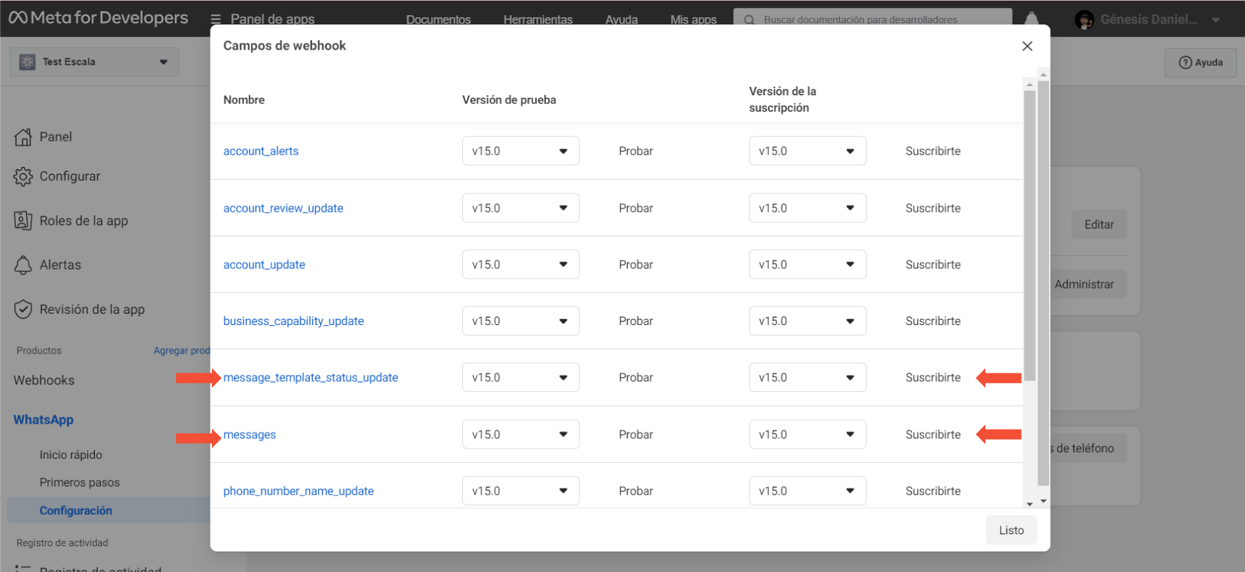Image resolution: width=1245 pixels, height=572 pixels.
Task: Open subscription version dropdown for message_template_status_update
Action: point(807,377)
